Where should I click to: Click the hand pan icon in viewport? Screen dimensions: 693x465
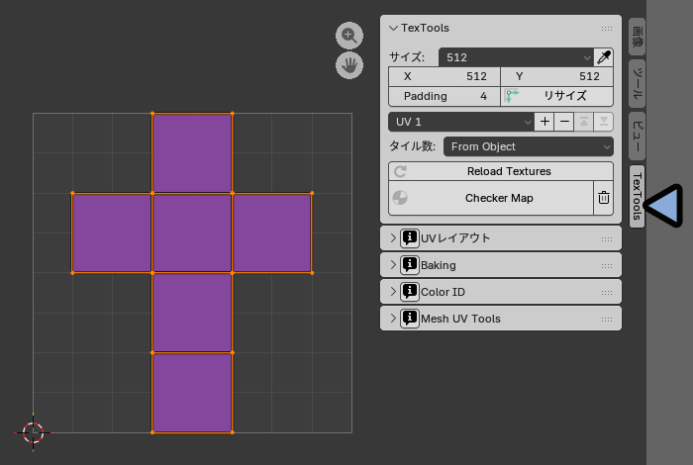[x=348, y=66]
